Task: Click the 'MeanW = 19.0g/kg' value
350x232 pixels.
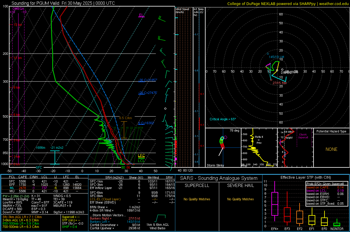Action: pos(15,199)
